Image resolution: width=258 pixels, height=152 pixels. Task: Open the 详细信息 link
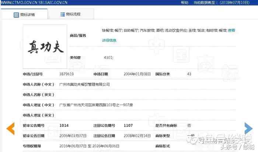coord(109,40)
